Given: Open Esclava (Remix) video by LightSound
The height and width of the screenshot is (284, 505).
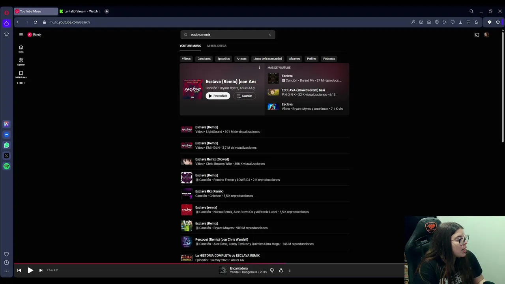Looking at the screenshot, I should tap(264, 129).
